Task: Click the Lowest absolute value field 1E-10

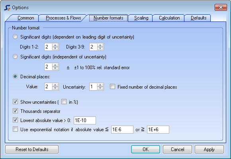Action: (x=85, y=120)
